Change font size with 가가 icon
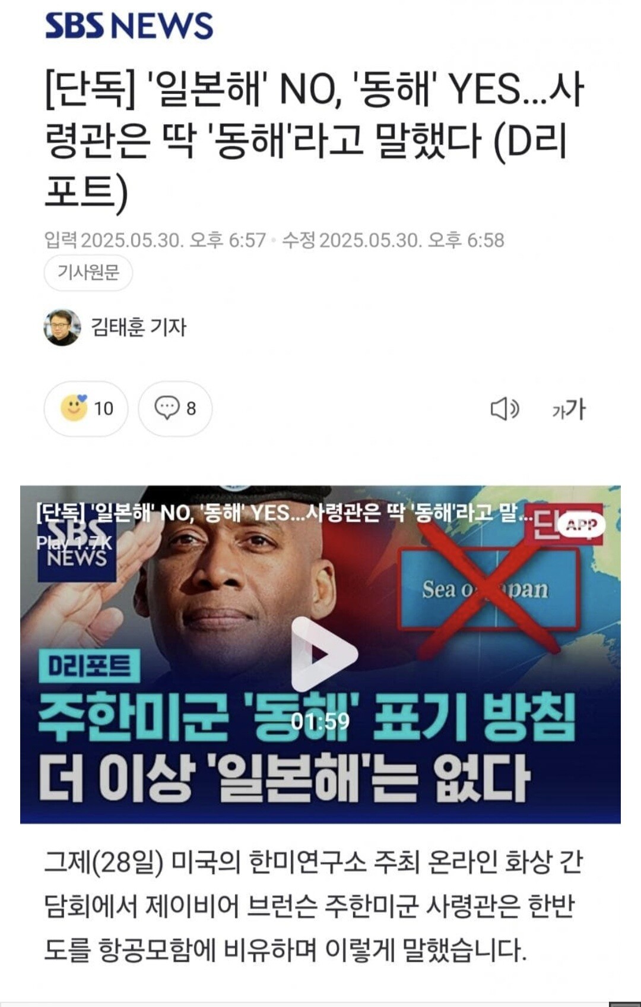The image size is (641, 1007). point(569,409)
